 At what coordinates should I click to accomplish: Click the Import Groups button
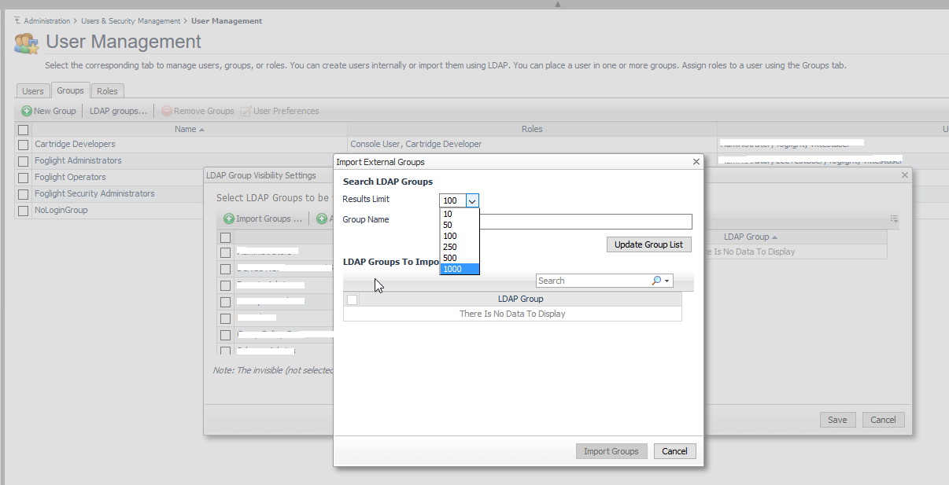pyautogui.click(x=611, y=450)
